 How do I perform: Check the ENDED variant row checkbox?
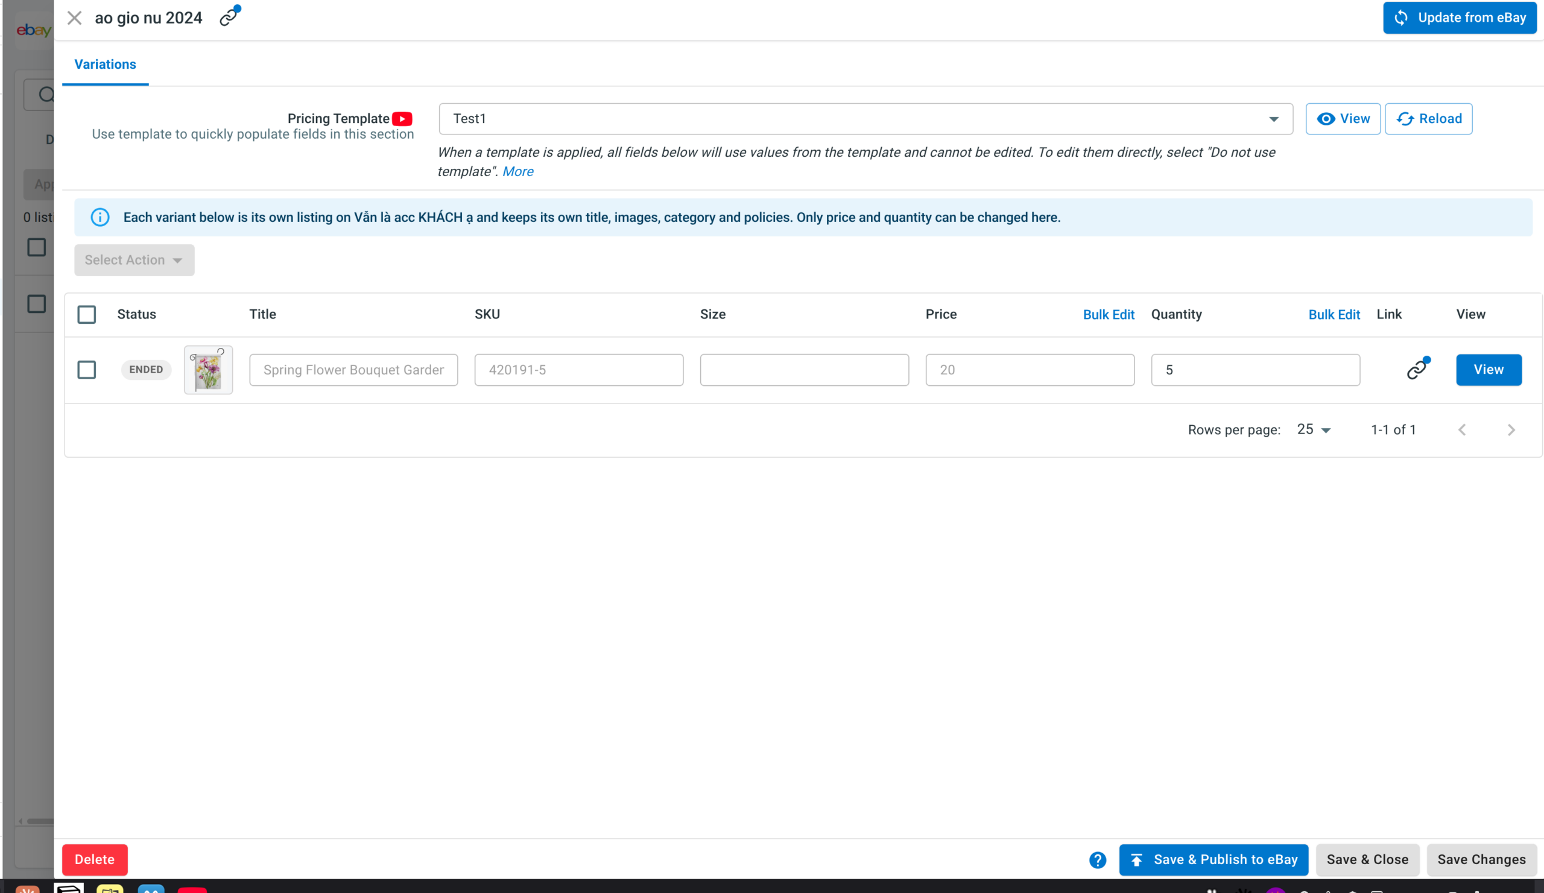[x=86, y=370]
